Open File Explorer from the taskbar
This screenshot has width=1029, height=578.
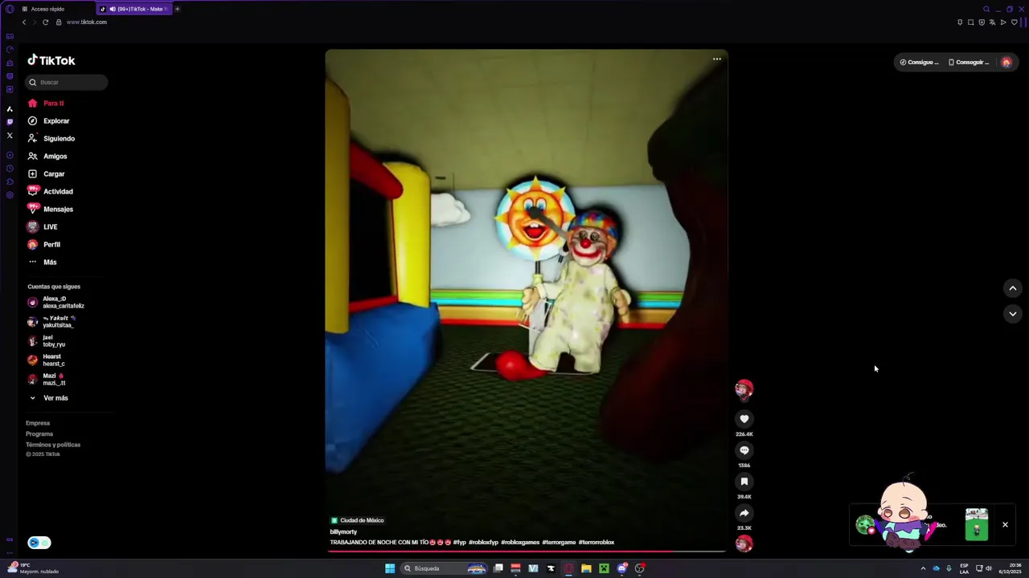[586, 568]
